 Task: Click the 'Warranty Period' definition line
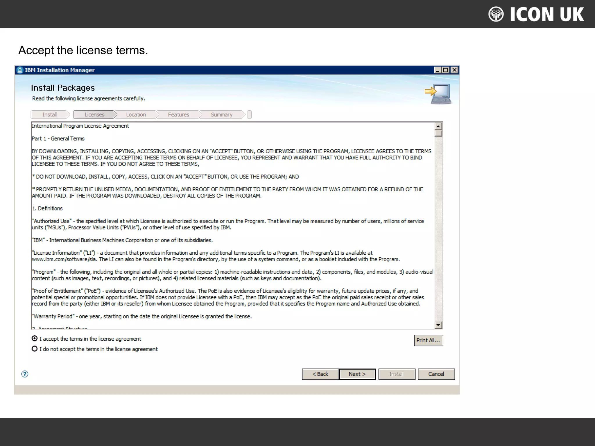coord(142,316)
